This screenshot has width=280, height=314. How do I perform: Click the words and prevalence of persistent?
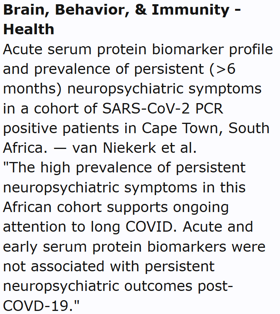pos(98,69)
